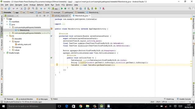Collapse the layout folder node
Viewport: 195px width, 109px height.
click(10, 42)
